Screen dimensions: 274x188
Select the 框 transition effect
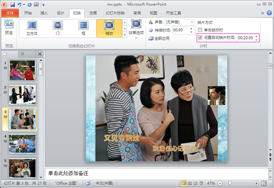[83, 28]
